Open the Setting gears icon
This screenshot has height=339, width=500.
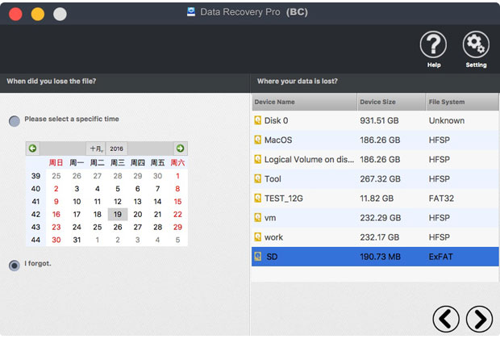click(x=476, y=44)
